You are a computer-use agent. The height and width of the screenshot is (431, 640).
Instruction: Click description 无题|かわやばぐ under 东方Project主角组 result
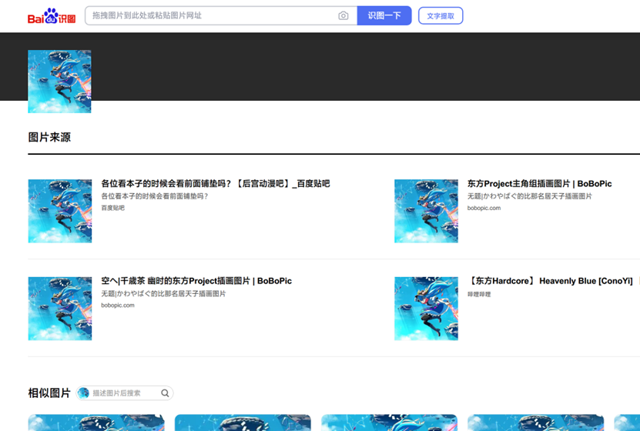click(529, 196)
